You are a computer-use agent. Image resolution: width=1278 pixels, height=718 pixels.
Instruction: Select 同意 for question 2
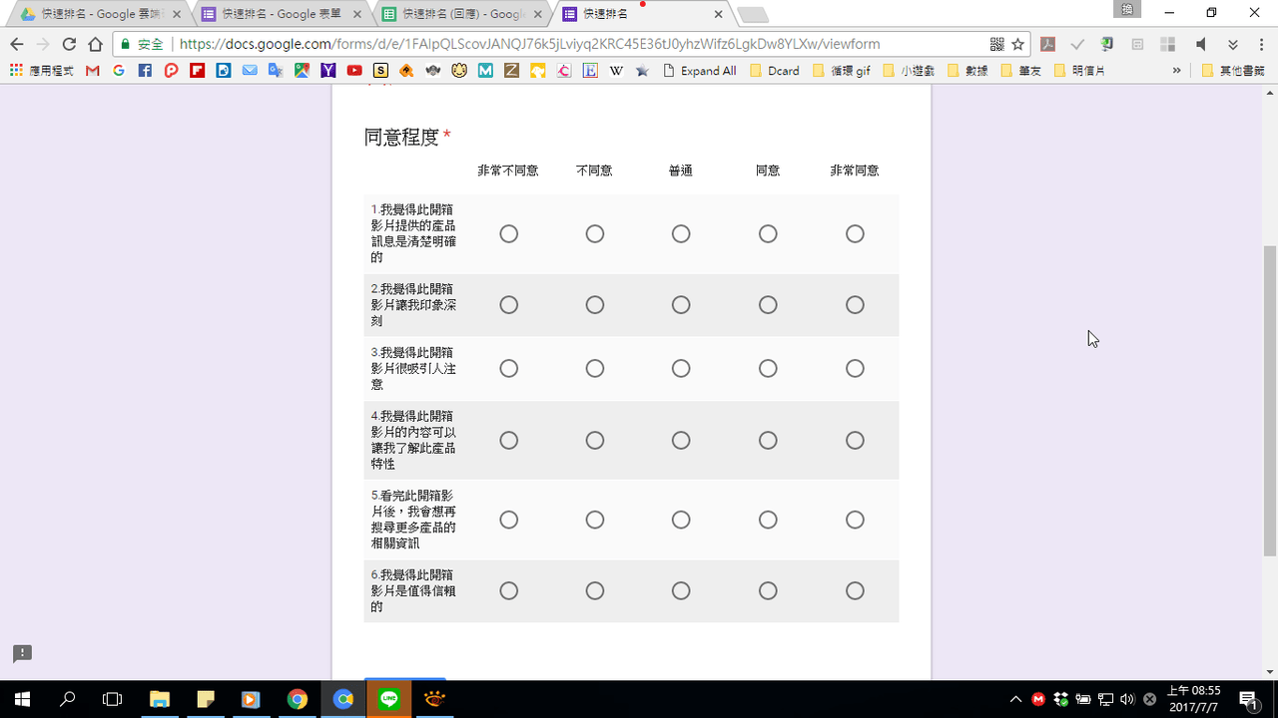coord(768,305)
